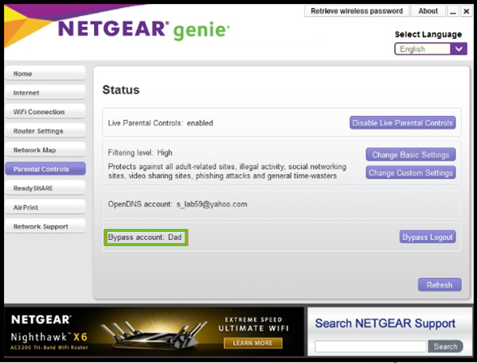Viewport: 477px width, 363px height.
Task: Click the English language field
Action: [423, 49]
